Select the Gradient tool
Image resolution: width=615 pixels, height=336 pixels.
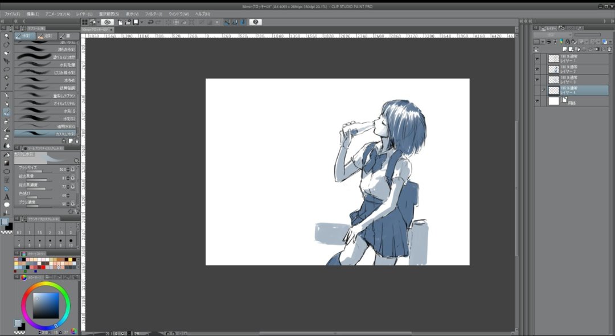click(6, 163)
